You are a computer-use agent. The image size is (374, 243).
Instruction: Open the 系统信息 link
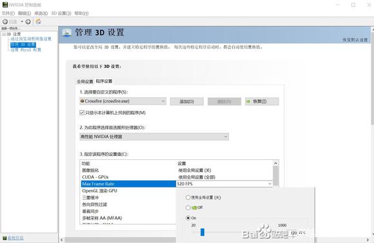tap(15, 238)
